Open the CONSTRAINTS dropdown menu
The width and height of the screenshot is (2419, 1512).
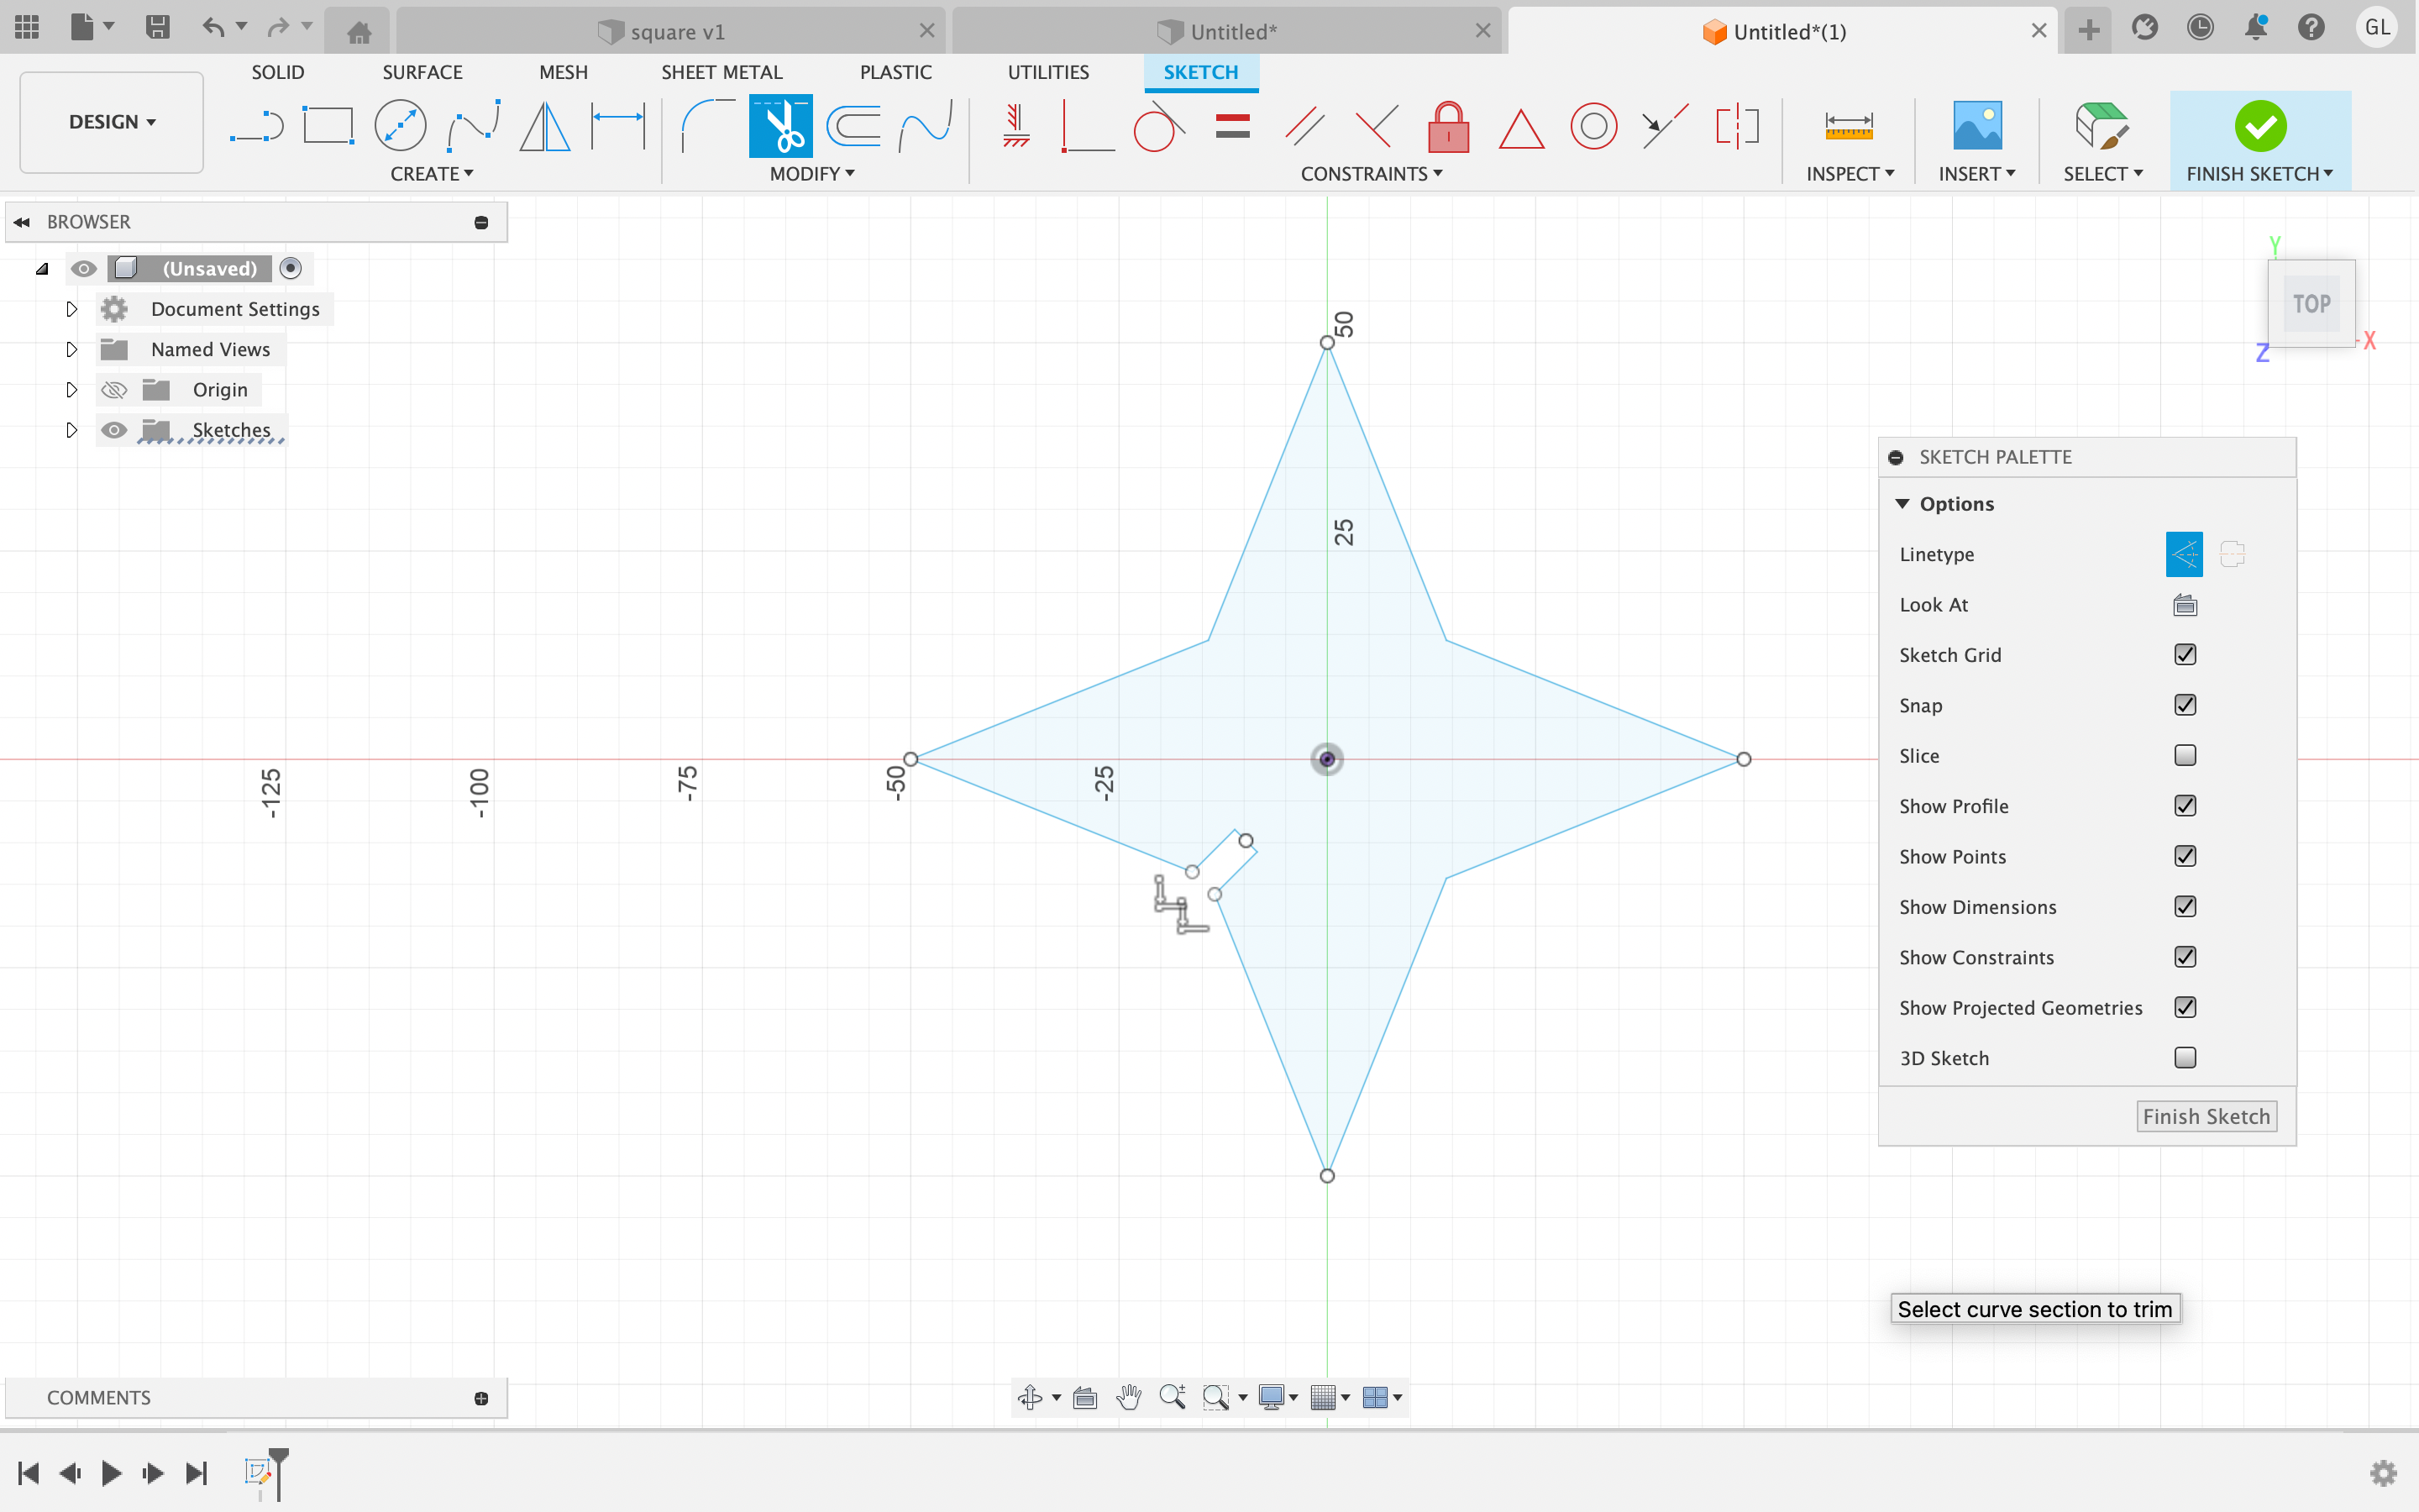click(1371, 174)
